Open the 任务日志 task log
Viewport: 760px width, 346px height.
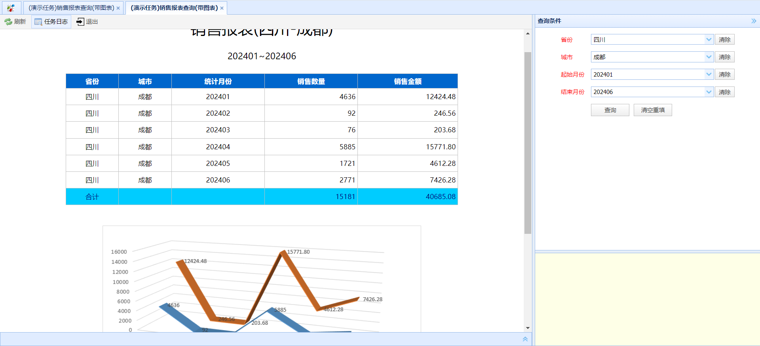51,22
